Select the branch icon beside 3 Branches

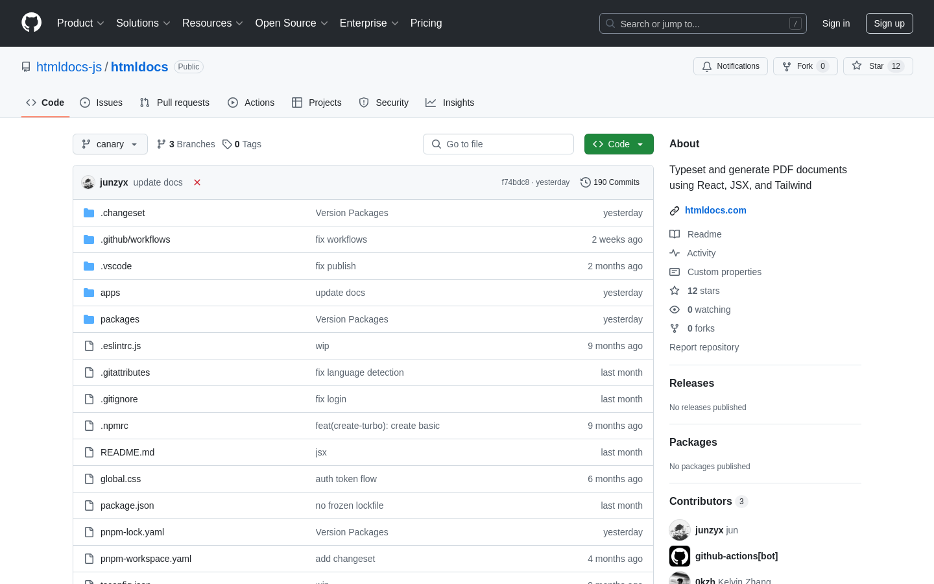coord(162,144)
